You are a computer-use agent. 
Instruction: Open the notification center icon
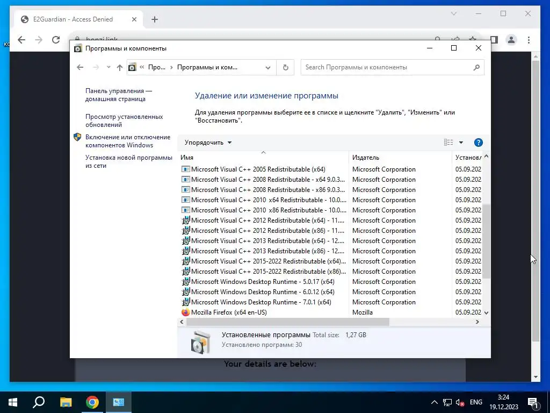tap(533, 402)
